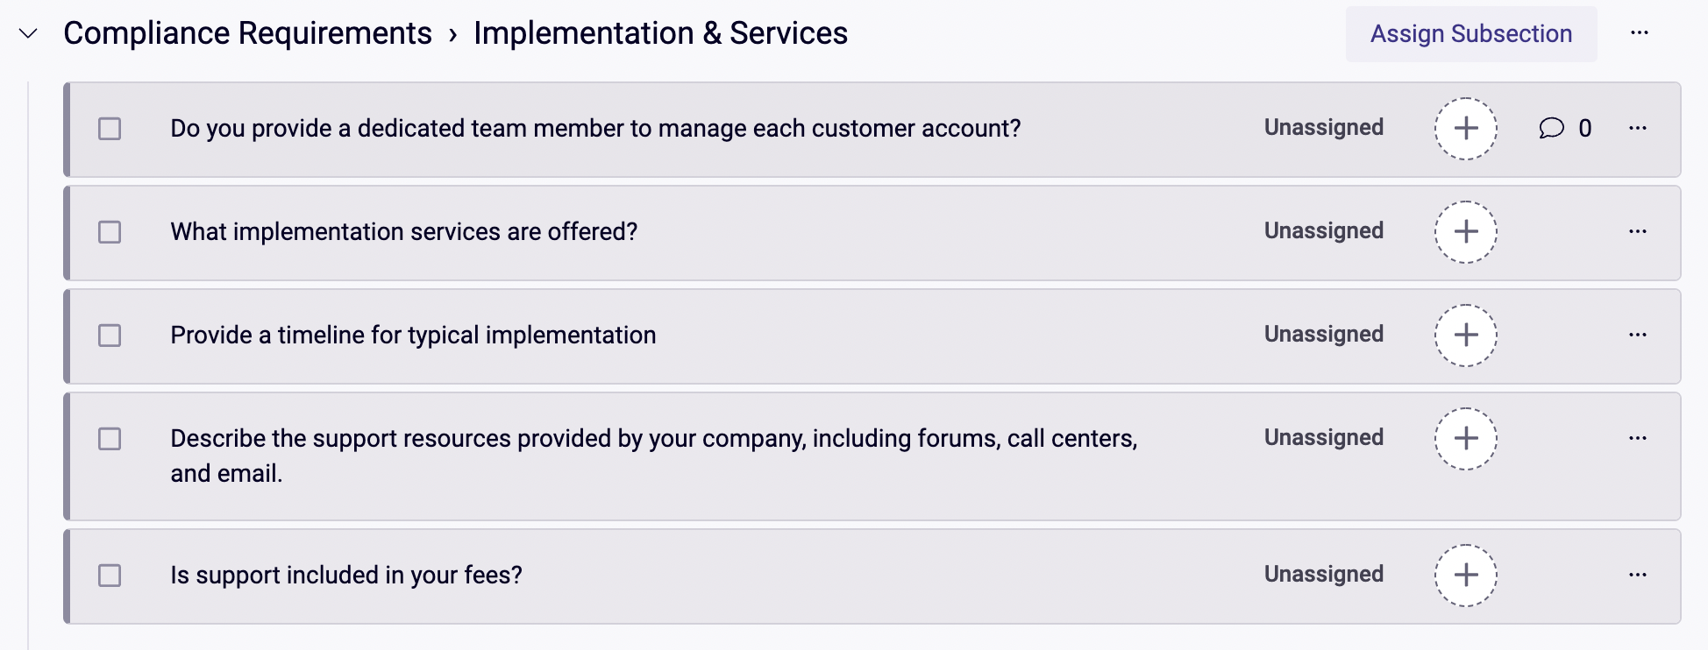Add assignee to dedicated team member question

click(x=1466, y=129)
